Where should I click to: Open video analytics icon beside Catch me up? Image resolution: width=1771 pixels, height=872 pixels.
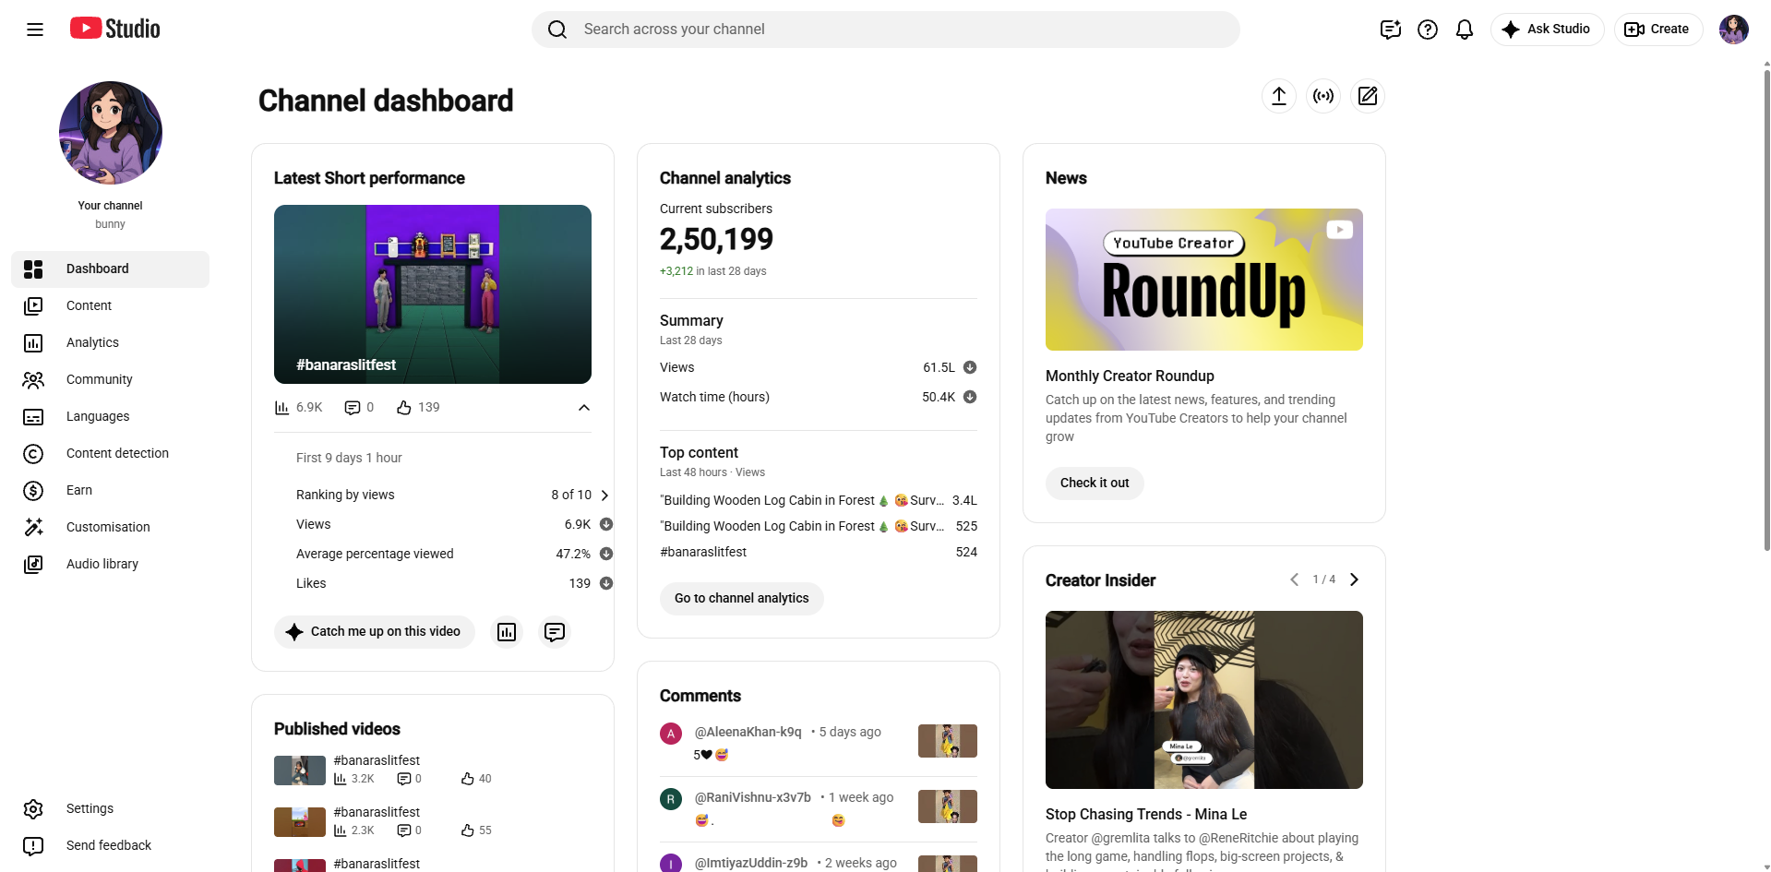(507, 632)
